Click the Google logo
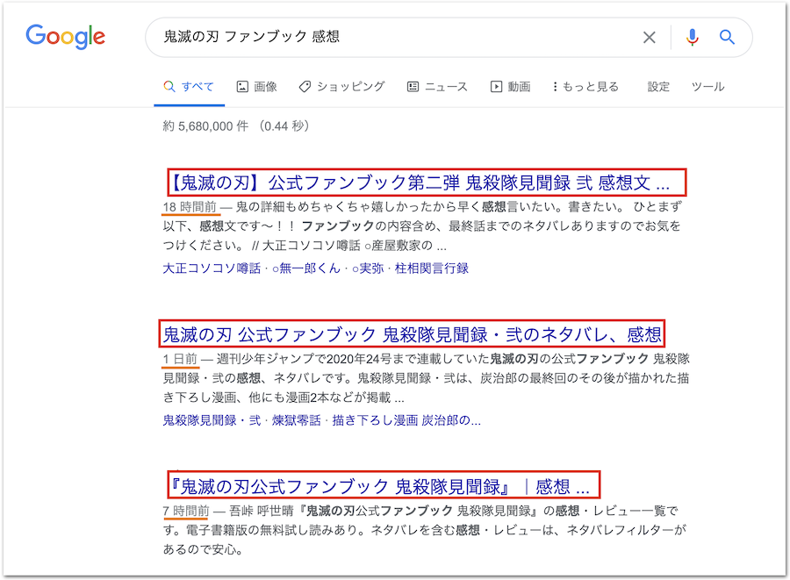Screen dimensions: 790x580 click(x=65, y=37)
